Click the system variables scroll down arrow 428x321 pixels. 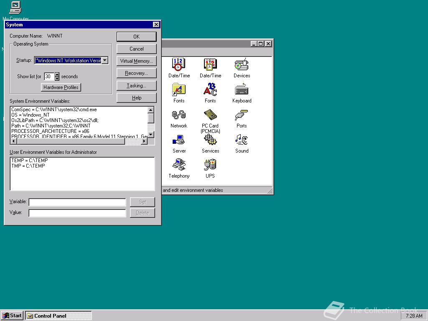point(150,135)
